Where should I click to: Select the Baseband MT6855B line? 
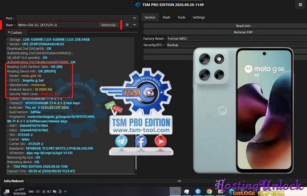(50, 148)
